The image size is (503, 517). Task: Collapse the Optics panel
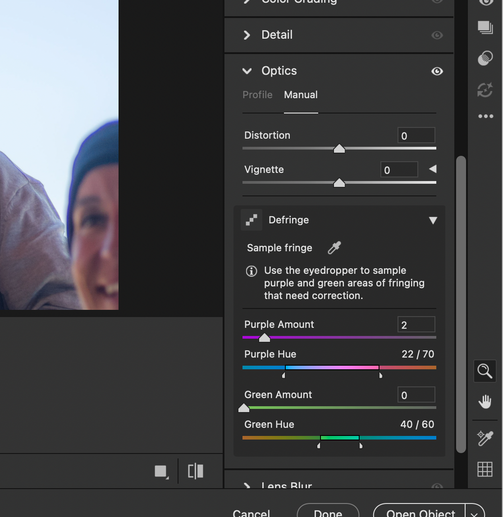(x=247, y=71)
